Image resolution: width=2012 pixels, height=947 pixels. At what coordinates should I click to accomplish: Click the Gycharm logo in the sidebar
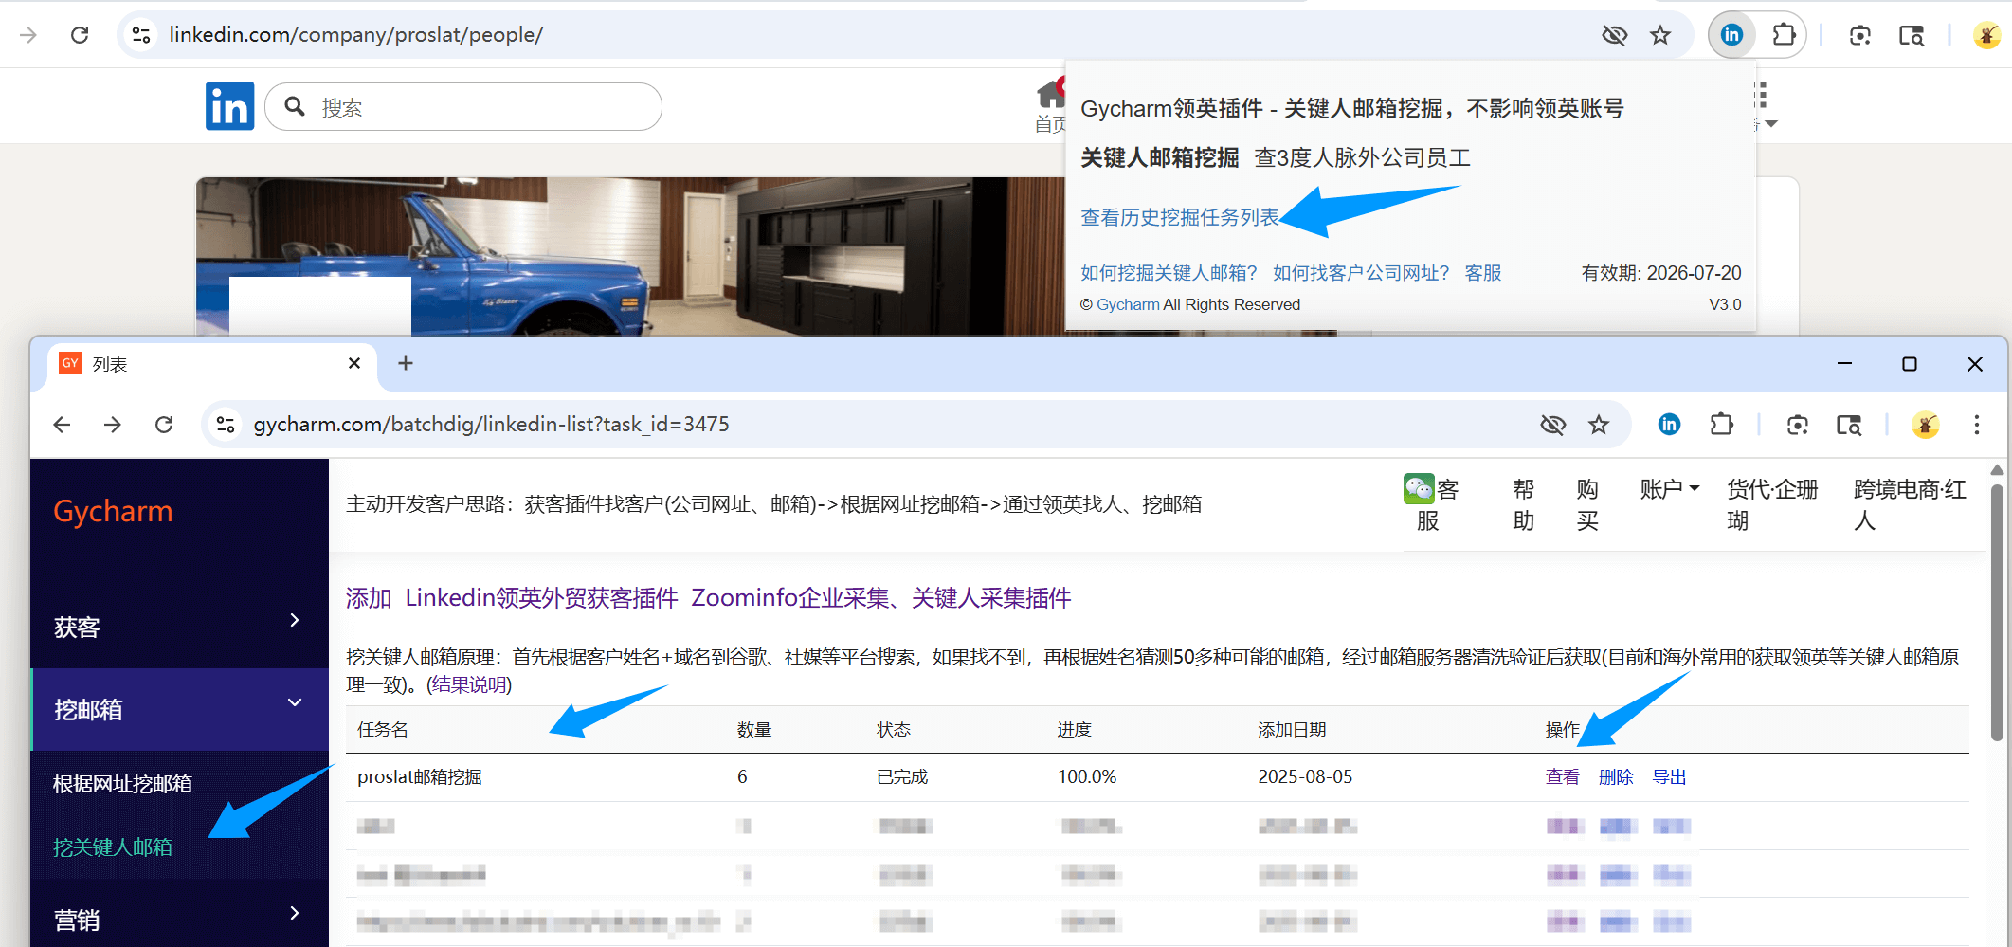pyautogui.click(x=113, y=512)
